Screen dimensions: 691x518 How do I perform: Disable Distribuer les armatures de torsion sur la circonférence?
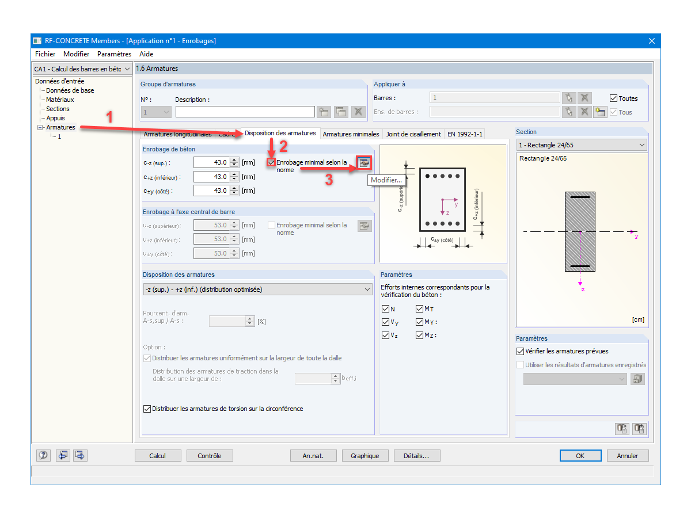[147, 409]
